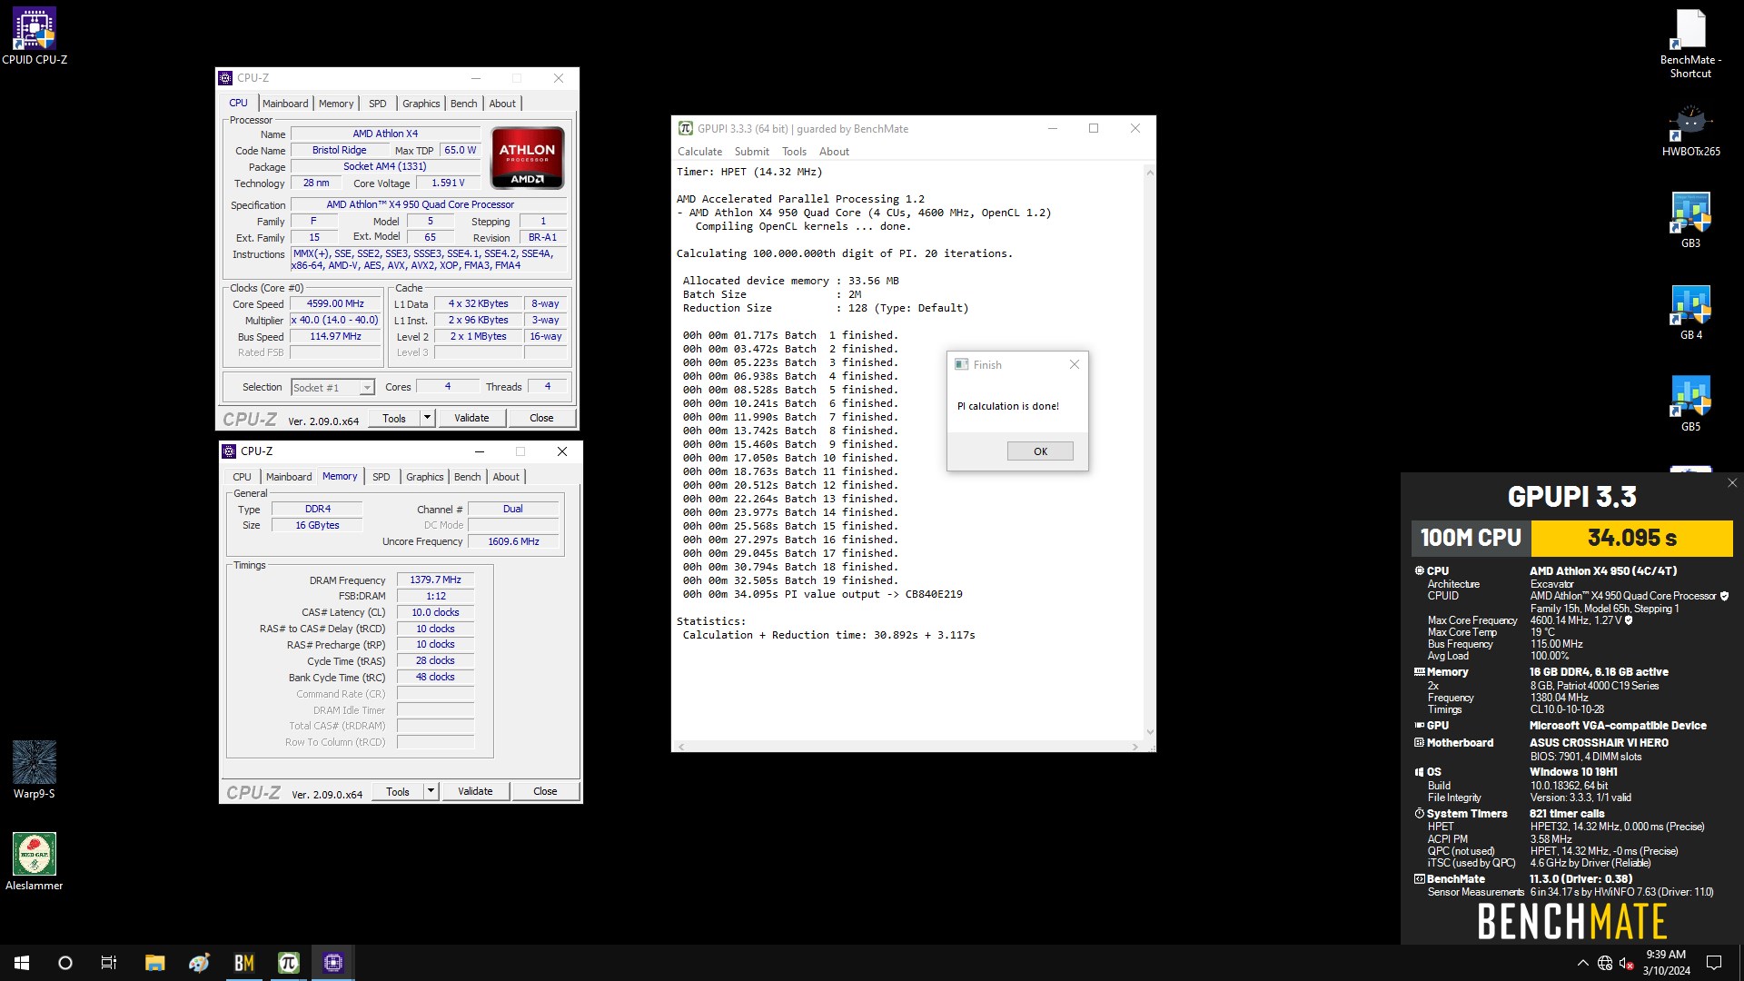Viewport: 1744px width, 981px height.
Task: Click the AMD Athlon processor logo
Action: [528, 157]
